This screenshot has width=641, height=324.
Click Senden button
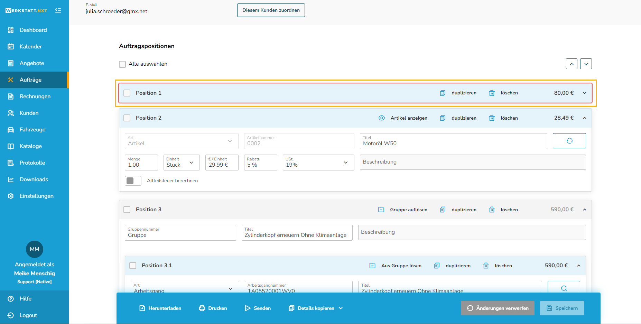pos(258,308)
